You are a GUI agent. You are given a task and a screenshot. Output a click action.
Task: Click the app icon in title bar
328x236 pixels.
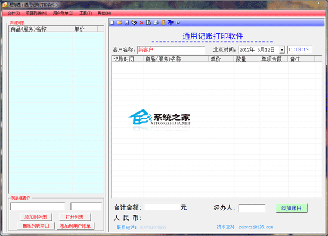5,4
